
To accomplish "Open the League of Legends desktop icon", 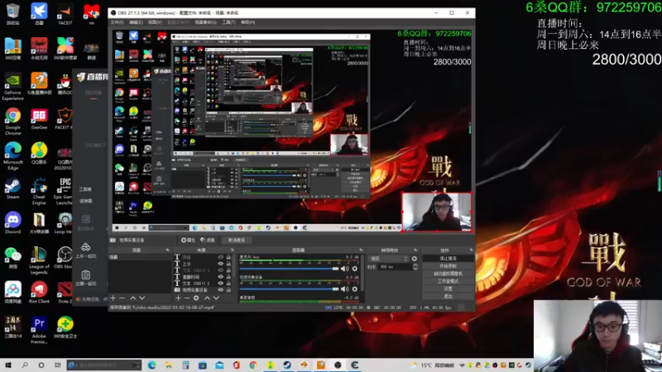I will pos(39,260).
